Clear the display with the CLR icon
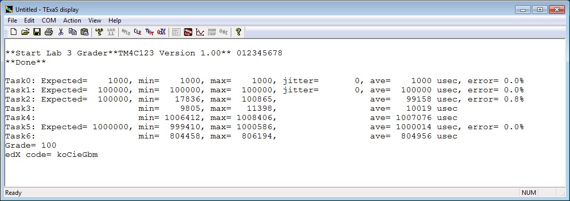The height and width of the screenshot is (201, 570). (137, 32)
